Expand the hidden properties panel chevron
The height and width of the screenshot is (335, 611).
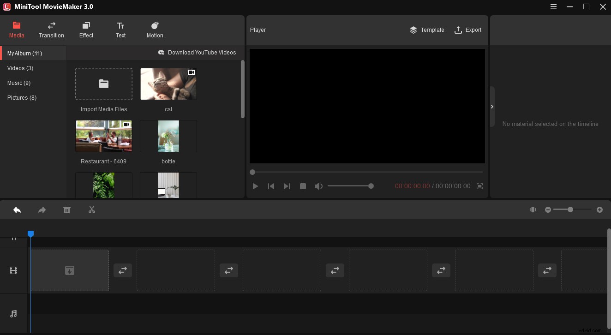pyautogui.click(x=492, y=106)
